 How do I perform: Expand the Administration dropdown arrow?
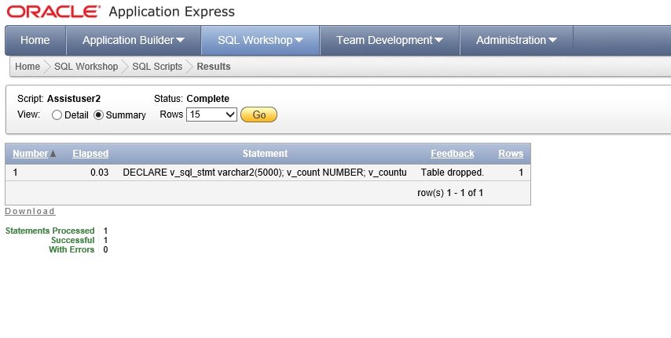(552, 40)
